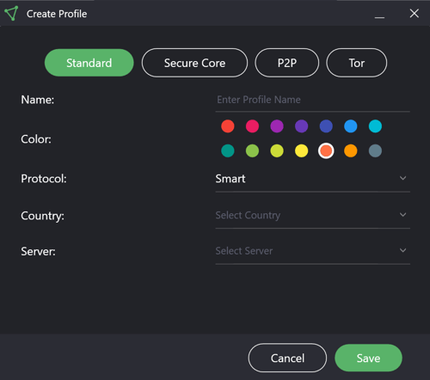
Task: Pick the red color swatch
Action: 228,126
